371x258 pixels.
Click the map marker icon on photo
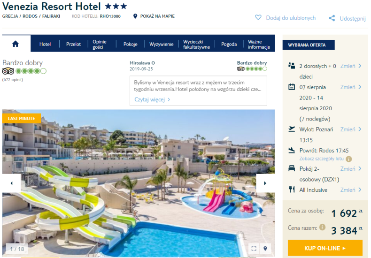[265, 248]
